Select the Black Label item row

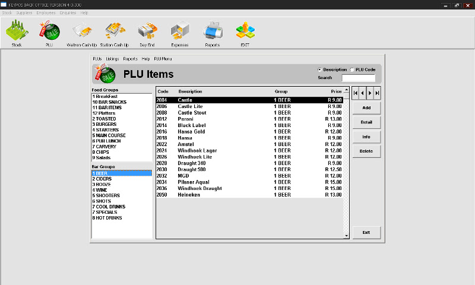pyautogui.click(x=249, y=125)
